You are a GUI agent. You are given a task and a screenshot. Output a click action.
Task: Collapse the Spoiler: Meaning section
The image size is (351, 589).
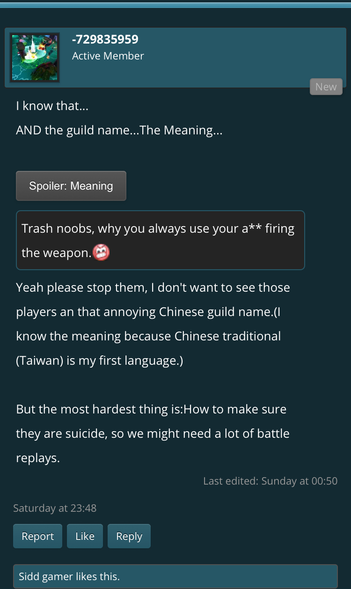71,186
